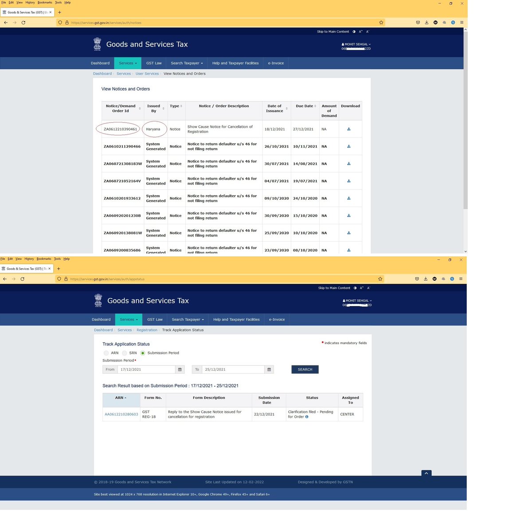Click From date field 17/12/2021
The image size is (532, 521).
tap(147, 369)
